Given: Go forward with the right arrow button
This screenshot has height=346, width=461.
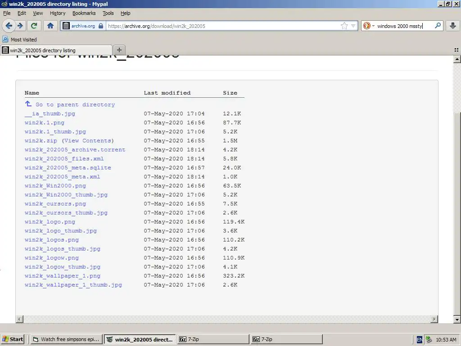Looking at the screenshot, I should coord(20,26).
